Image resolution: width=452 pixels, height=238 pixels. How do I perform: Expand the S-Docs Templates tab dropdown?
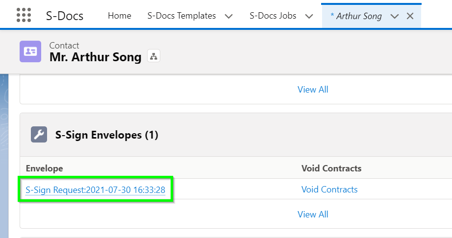[x=228, y=16]
